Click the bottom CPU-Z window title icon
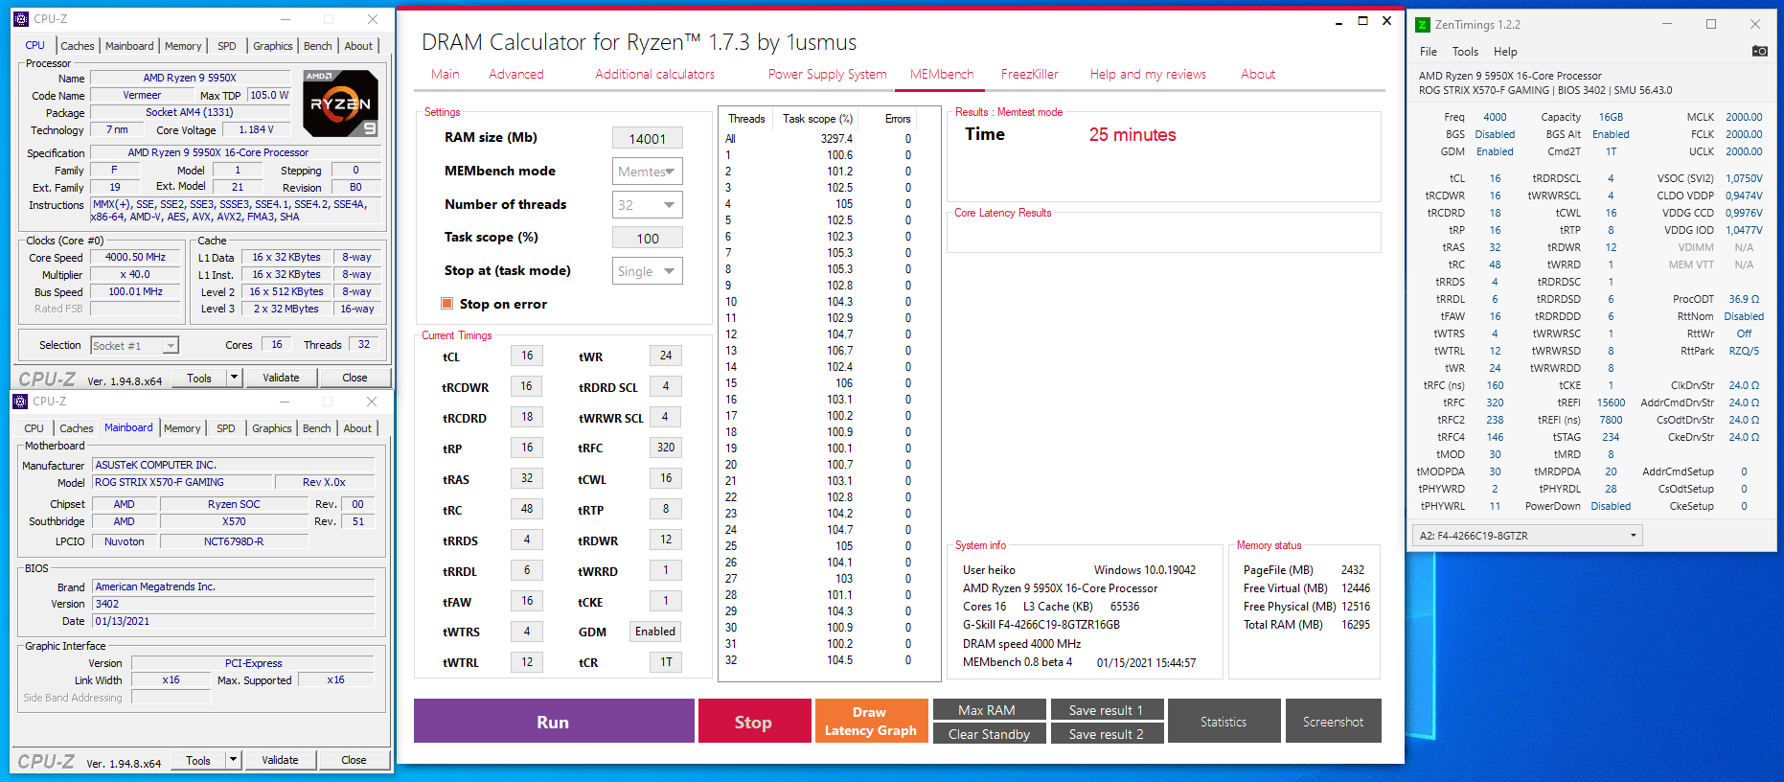 point(20,402)
